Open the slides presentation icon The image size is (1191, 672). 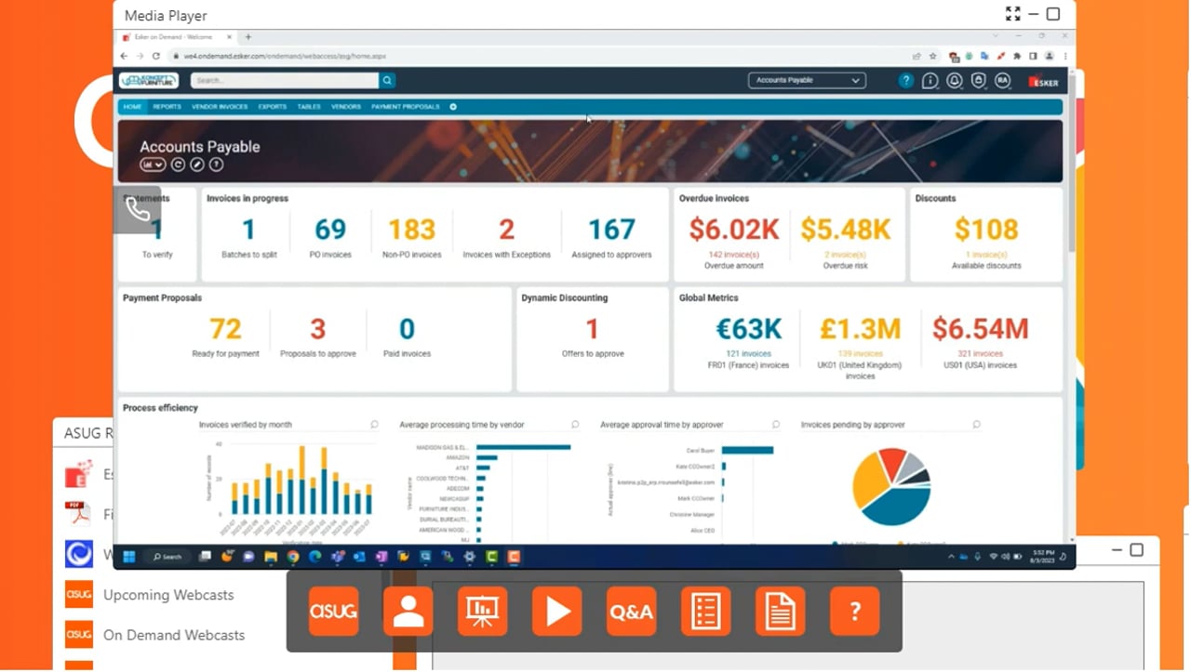coord(482,612)
